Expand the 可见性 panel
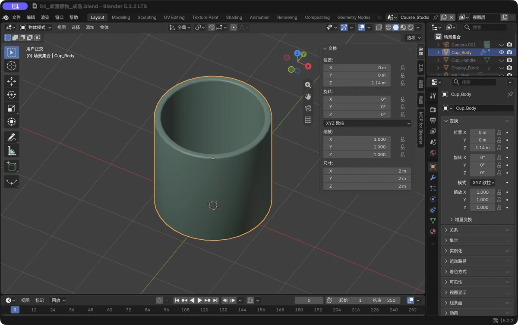This screenshot has height=325, width=518. pyautogui.click(x=478, y=282)
